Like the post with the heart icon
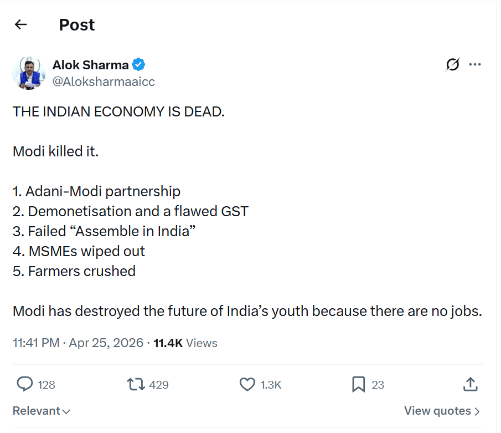This screenshot has width=501, height=433. 247,384
